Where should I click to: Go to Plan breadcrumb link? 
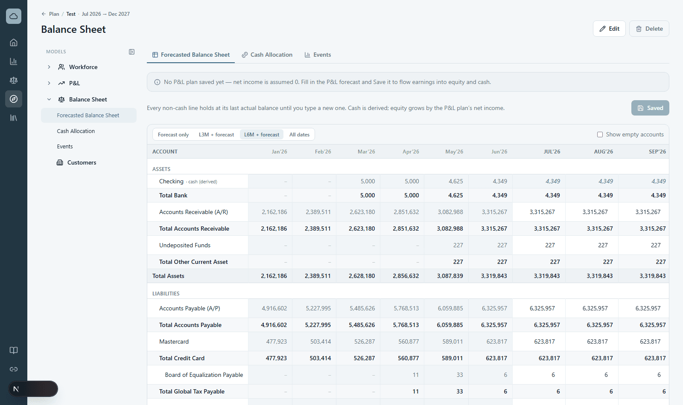54,14
